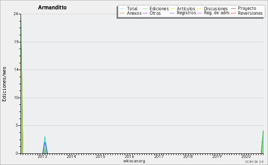
Task: Click the y-axis value 10
Action: point(16,98)
